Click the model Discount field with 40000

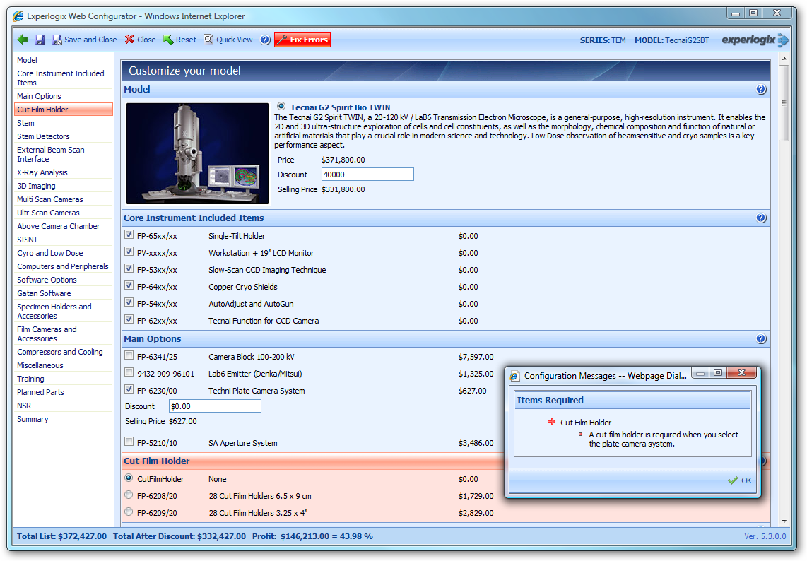pos(367,175)
